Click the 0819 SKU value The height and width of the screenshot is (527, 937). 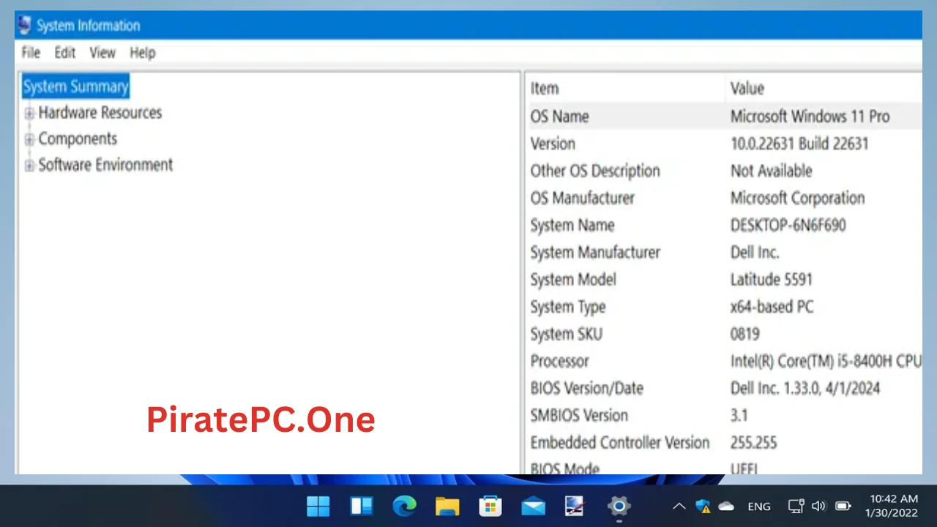(744, 334)
